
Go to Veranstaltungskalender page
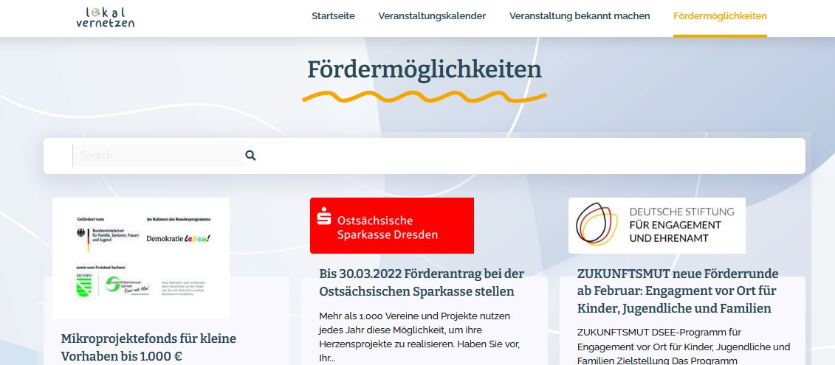point(432,16)
